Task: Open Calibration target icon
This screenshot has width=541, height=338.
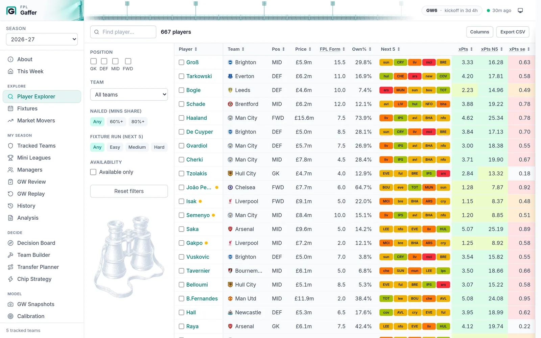Action: pyautogui.click(x=10, y=316)
